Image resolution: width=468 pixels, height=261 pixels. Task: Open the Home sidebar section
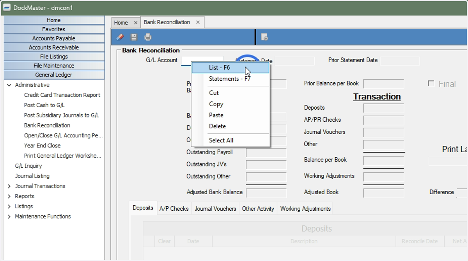[54, 20]
